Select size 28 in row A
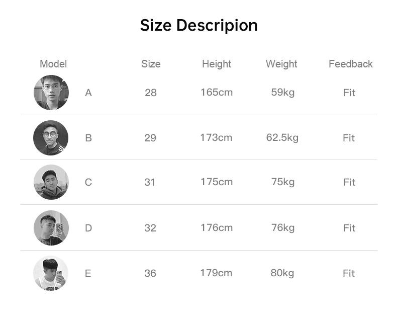This screenshot has width=397, height=316. (x=150, y=93)
